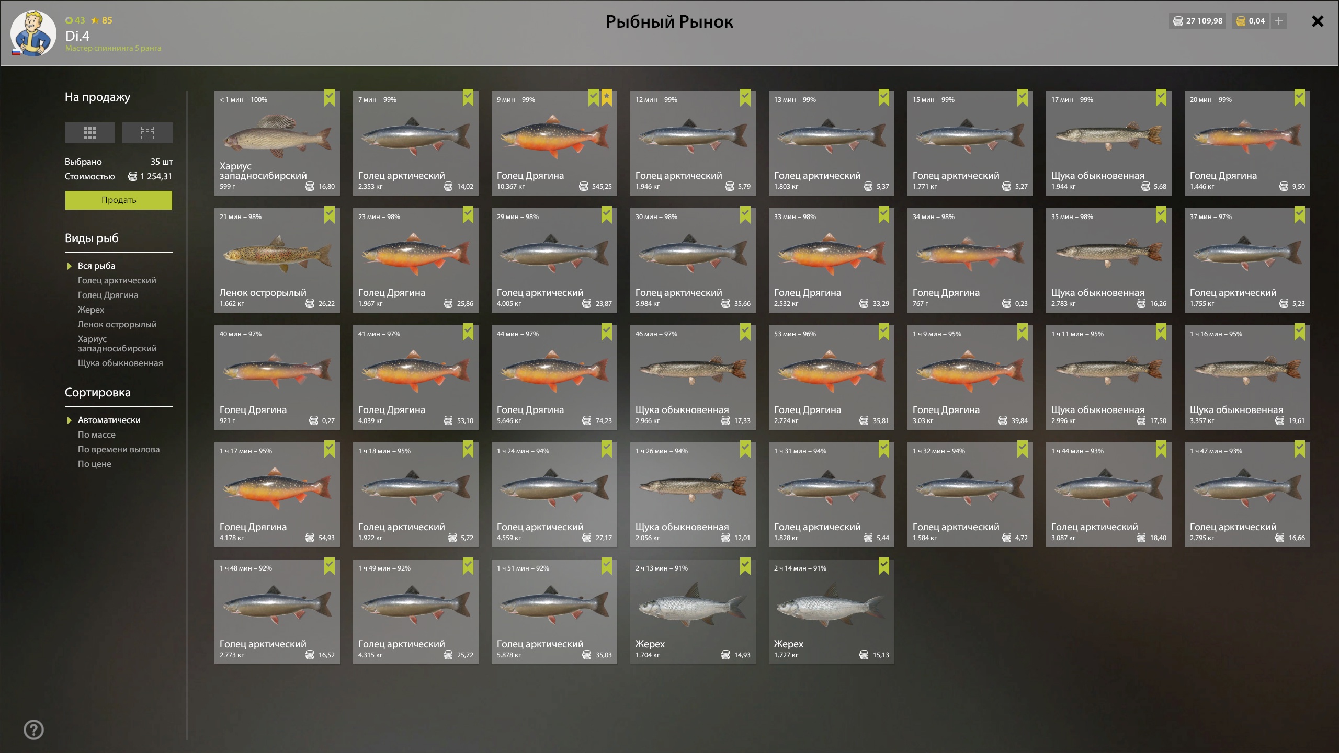1339x753 pixels.
Task: Select the Голец Дрягина 10.367 кг thumbnail
Action: 554,143
